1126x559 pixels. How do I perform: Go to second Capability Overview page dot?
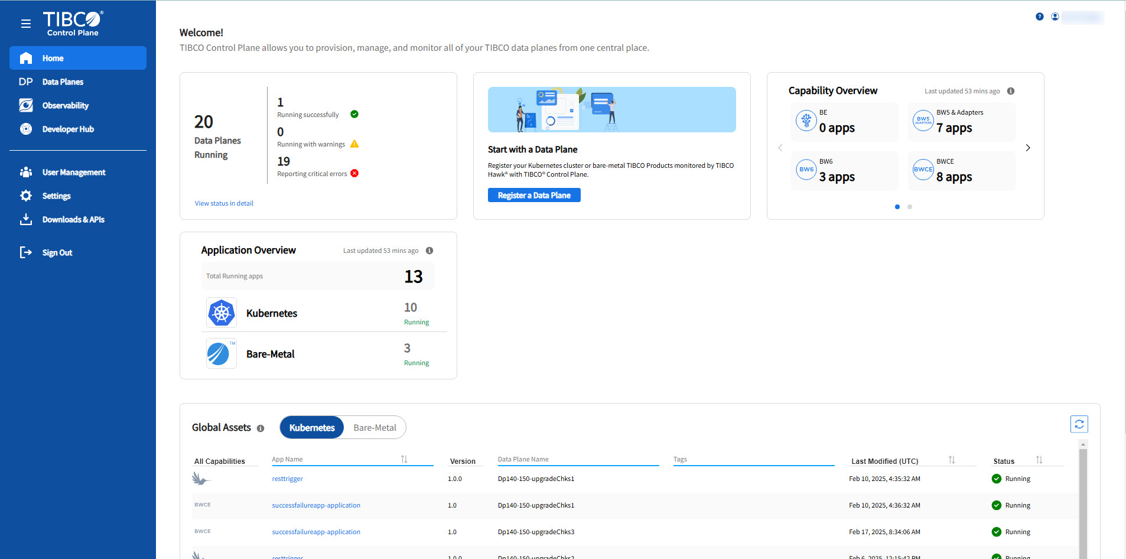pyautogui.click(x=910, y=207)
